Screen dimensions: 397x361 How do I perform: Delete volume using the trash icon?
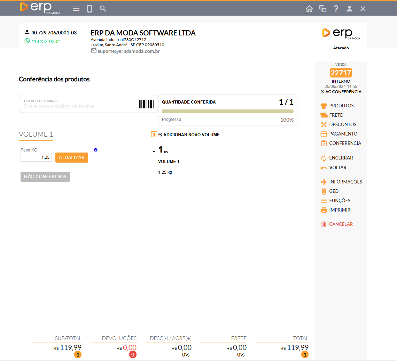pos(154,134)
